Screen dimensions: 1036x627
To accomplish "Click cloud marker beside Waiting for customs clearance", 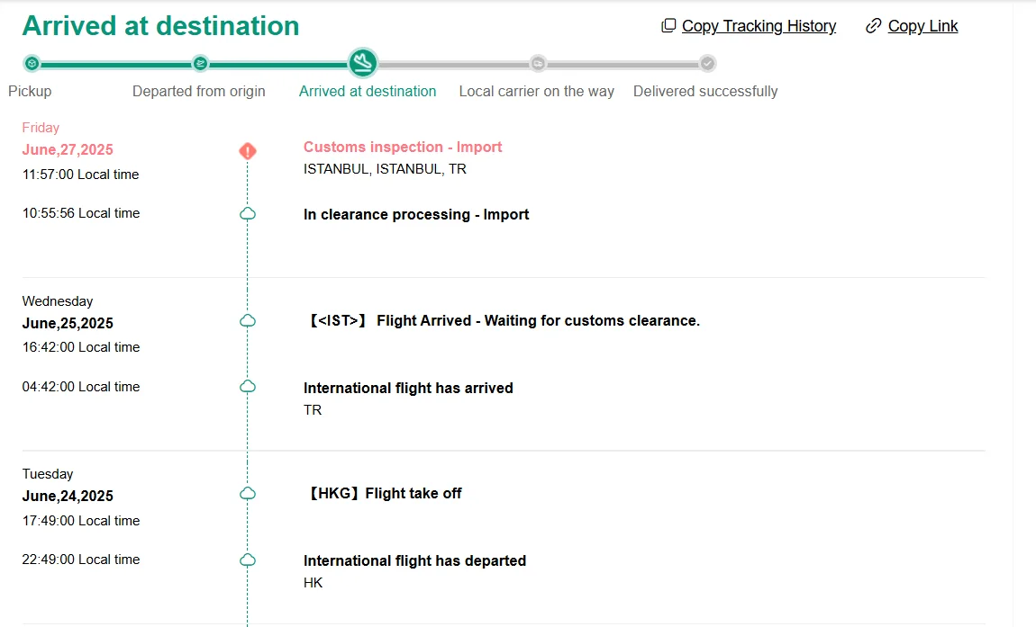I will (248, 320).
